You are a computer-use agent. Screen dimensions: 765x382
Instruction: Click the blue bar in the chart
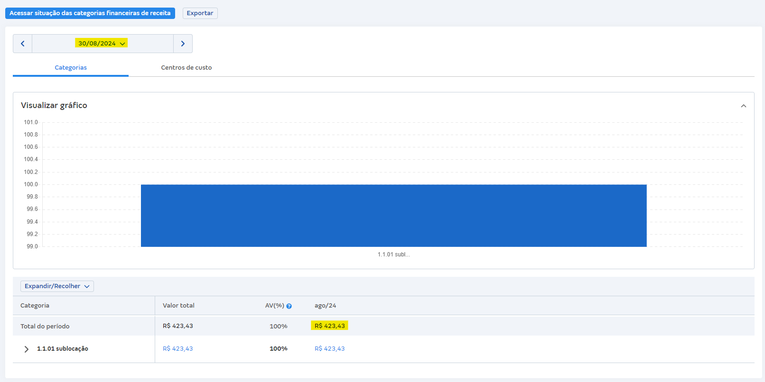(393, 216)
